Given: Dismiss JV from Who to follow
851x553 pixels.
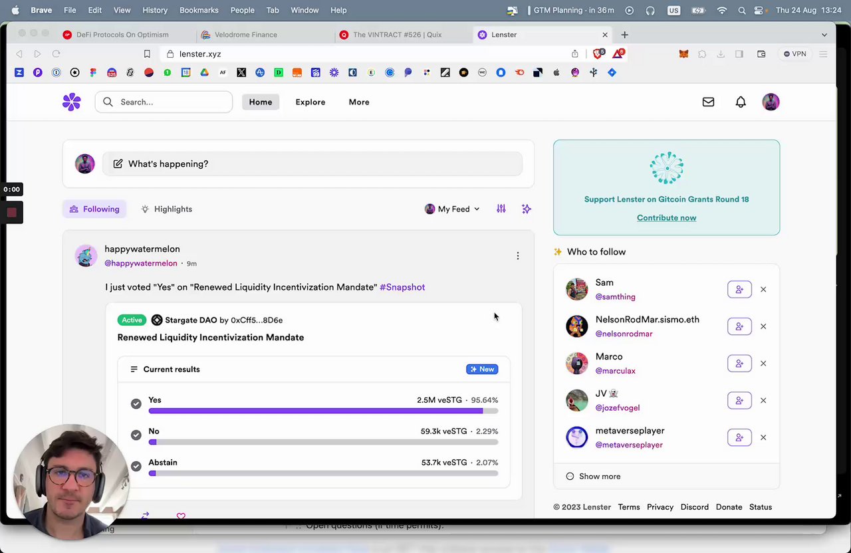Looking at the screenshot, I should (763, 400).
